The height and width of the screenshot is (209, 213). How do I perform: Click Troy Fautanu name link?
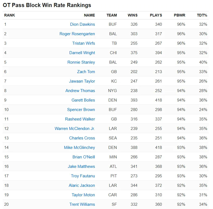click(x=83, y=176)
